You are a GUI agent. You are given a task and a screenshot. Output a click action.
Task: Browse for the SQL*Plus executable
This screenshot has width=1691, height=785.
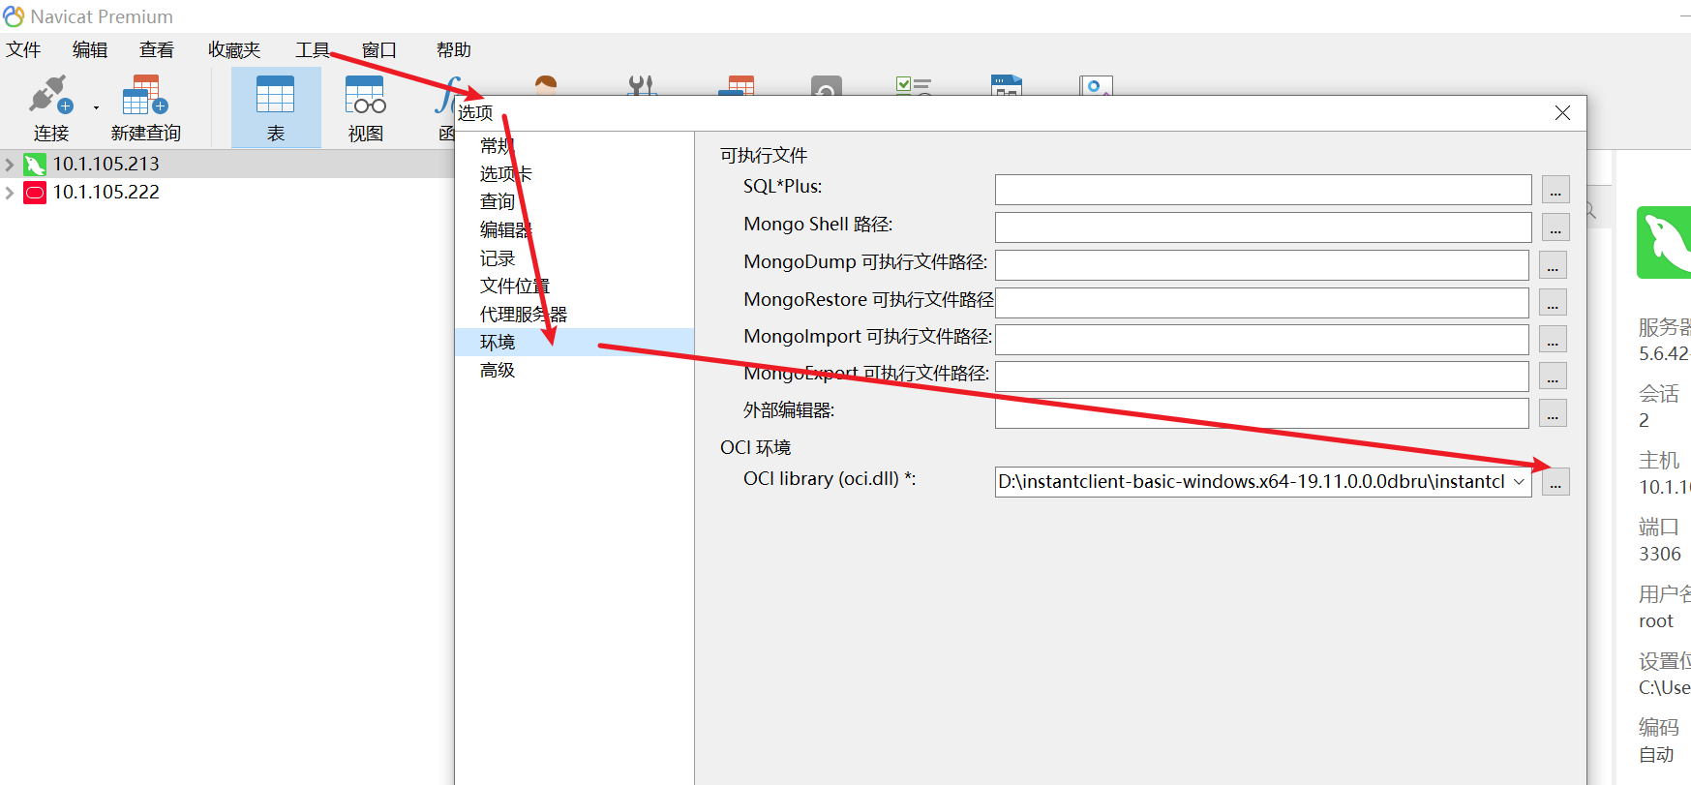(1555, 190)
